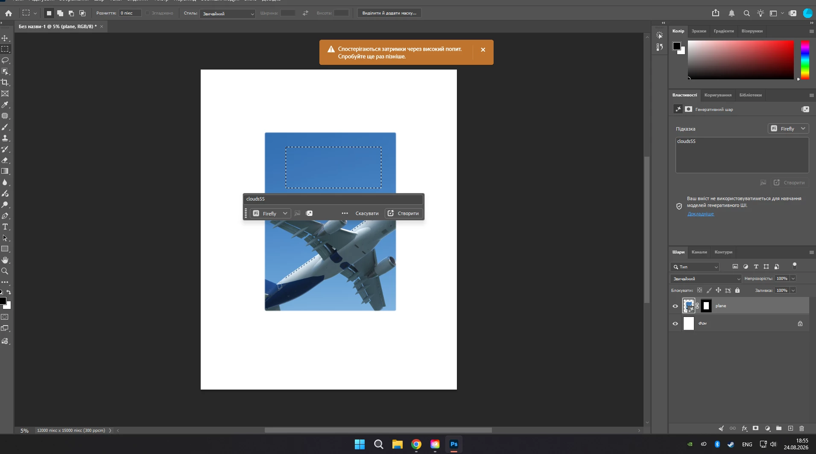This screenshot has width=816, height=454.
Task: Toggle the layer filtering switch
Action: click(x=794, y=266)
